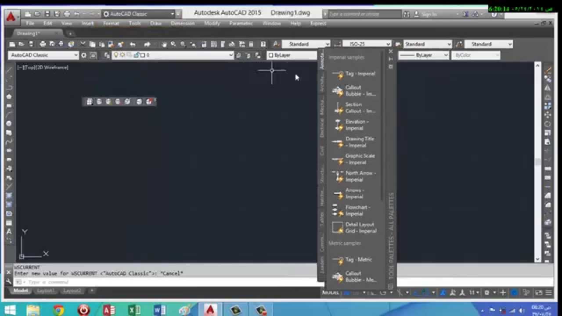Image resolution: width=562 pixels, height=316 pixels.
Task: Toggle Clean Screen icon in status bar
Action: click(x=539, y=292)
